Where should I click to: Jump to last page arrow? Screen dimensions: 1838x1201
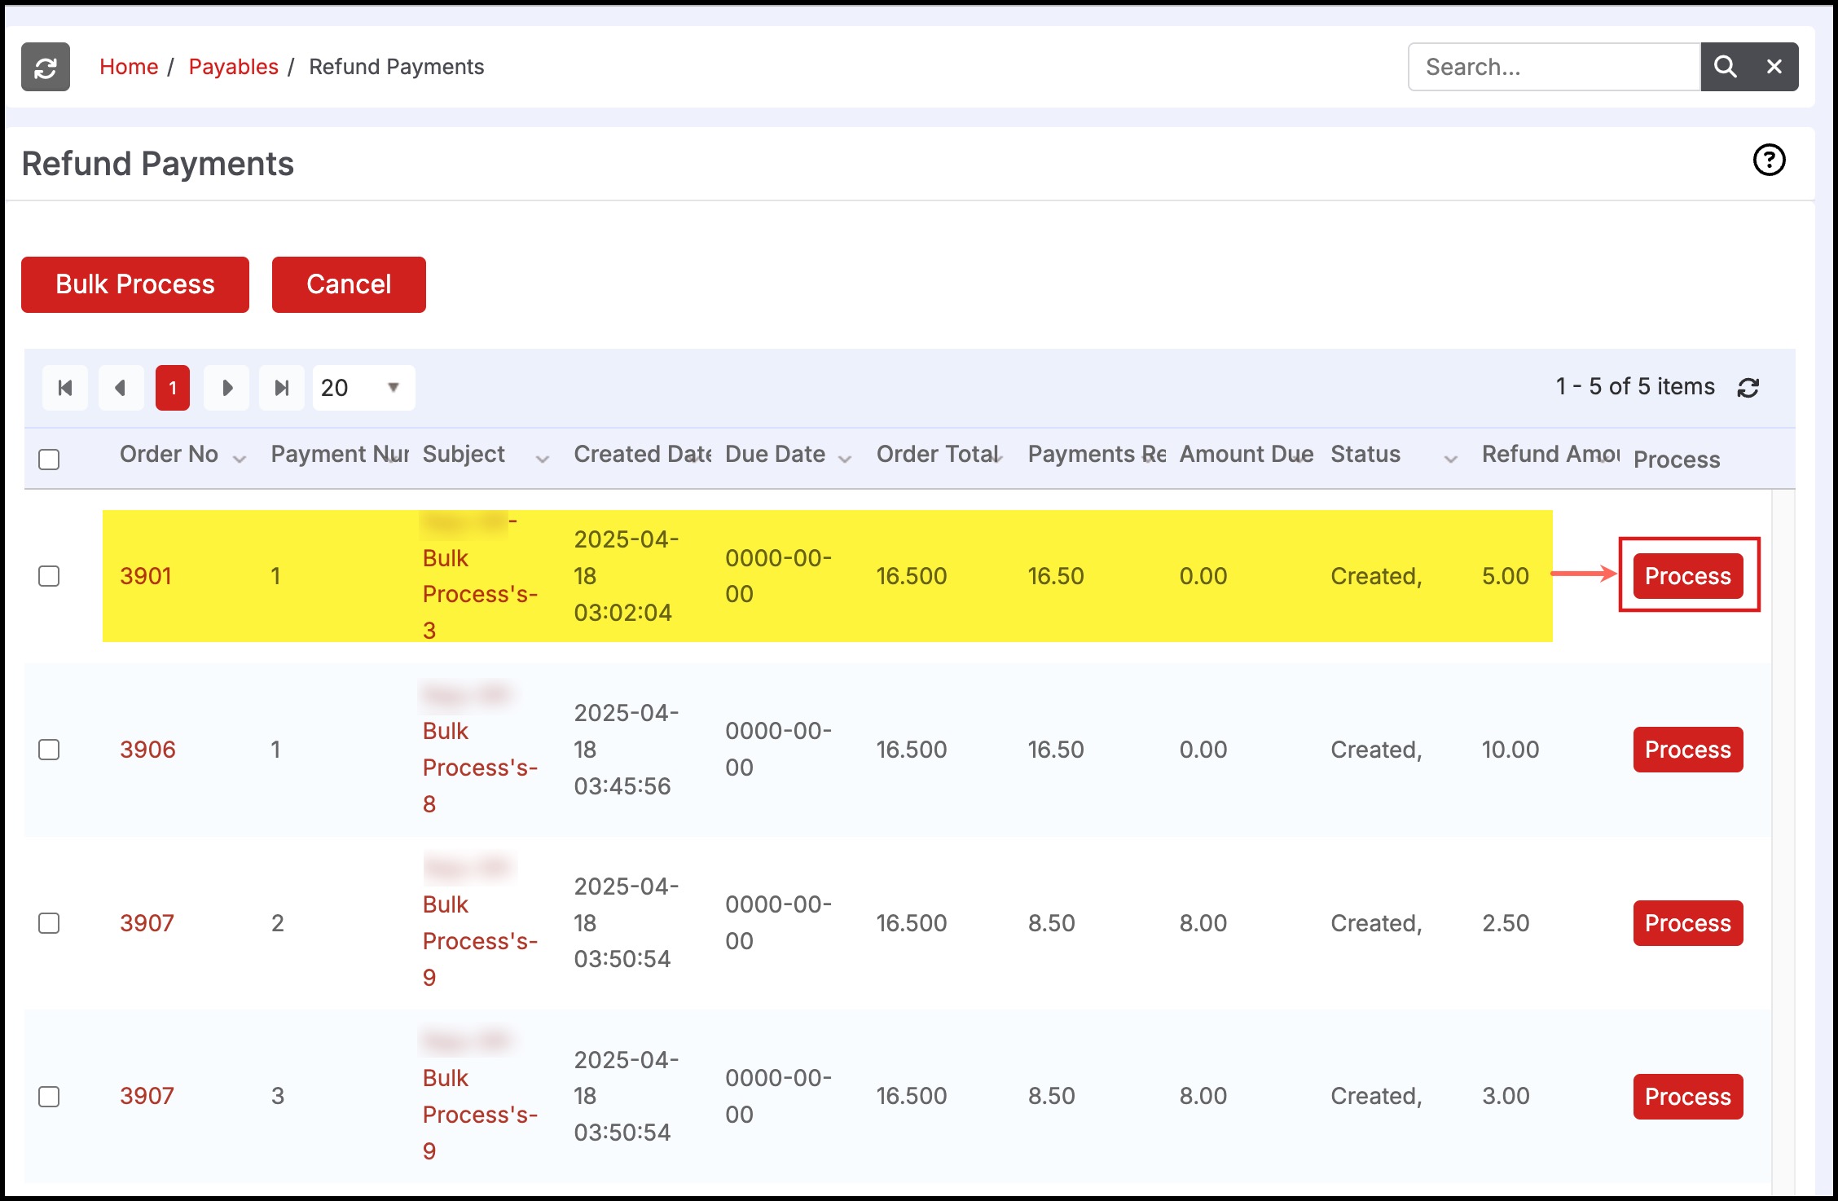click(282, 388)
